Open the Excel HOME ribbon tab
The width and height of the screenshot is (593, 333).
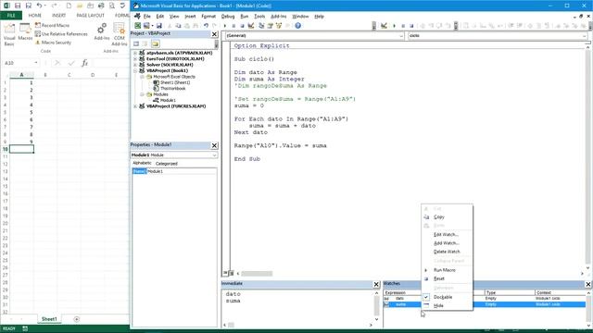35,16
